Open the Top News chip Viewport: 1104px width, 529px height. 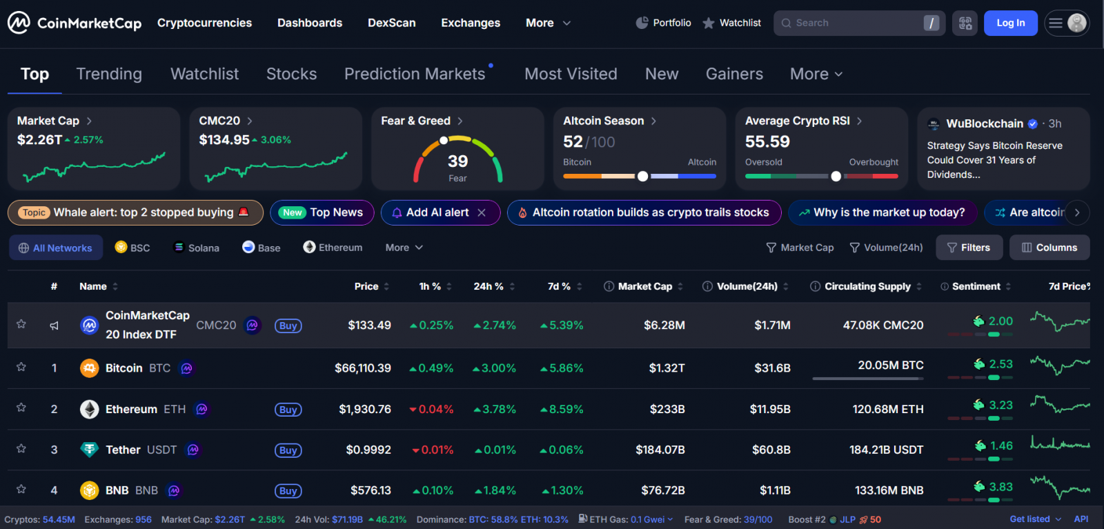pyautogui.click(x=322, y=212)
